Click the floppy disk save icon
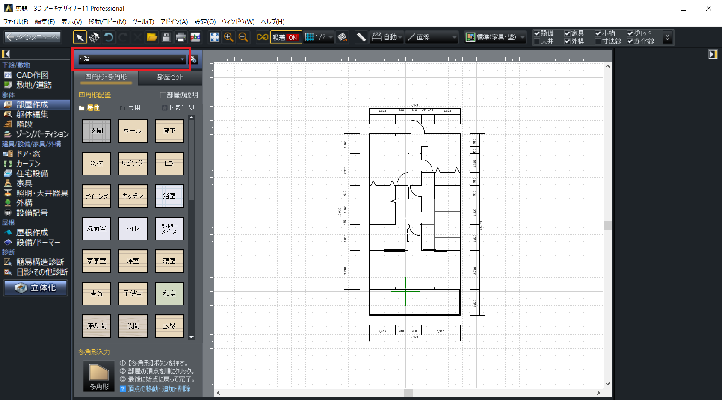This screenshot has height=400, width=722. click(x=166, y=38)
